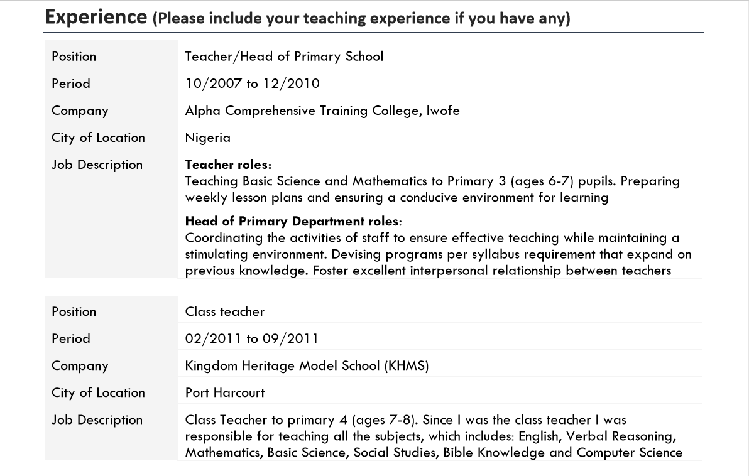This screenshot has width=749, height=476.
Task: Click the 'Nigeria' city of location field
Action: point(208,138)
